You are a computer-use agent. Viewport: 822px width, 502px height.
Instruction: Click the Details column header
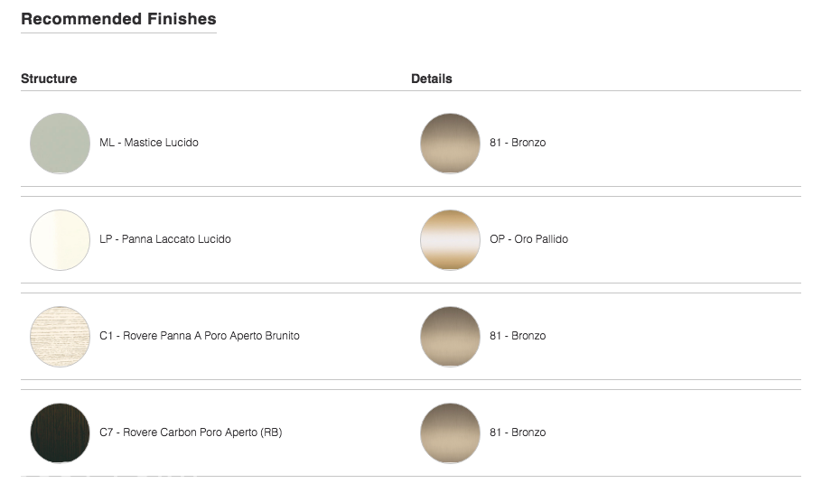(x=432, y=79)
